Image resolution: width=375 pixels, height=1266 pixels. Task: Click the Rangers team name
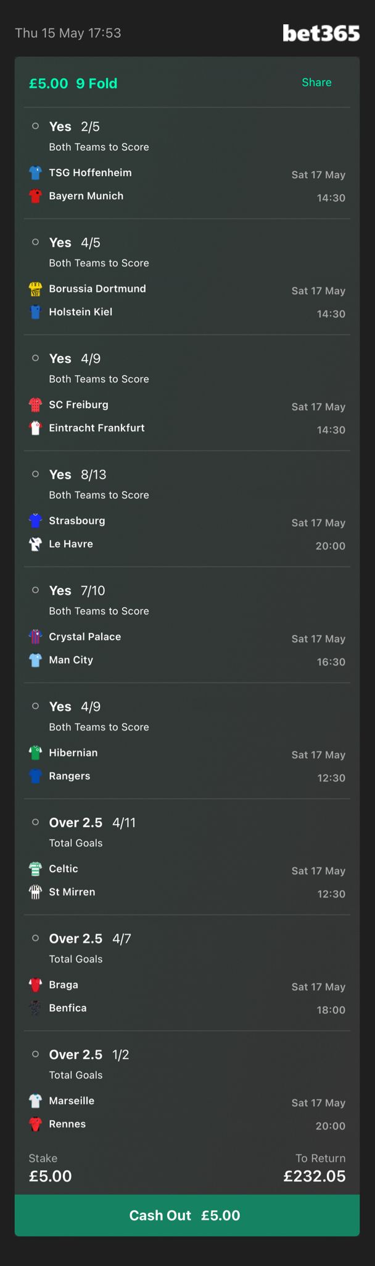pyautogui.click(x=70, y=776)
